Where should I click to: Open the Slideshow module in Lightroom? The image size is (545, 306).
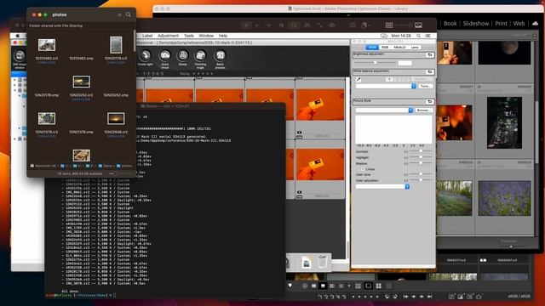click(x=475, y=23)
